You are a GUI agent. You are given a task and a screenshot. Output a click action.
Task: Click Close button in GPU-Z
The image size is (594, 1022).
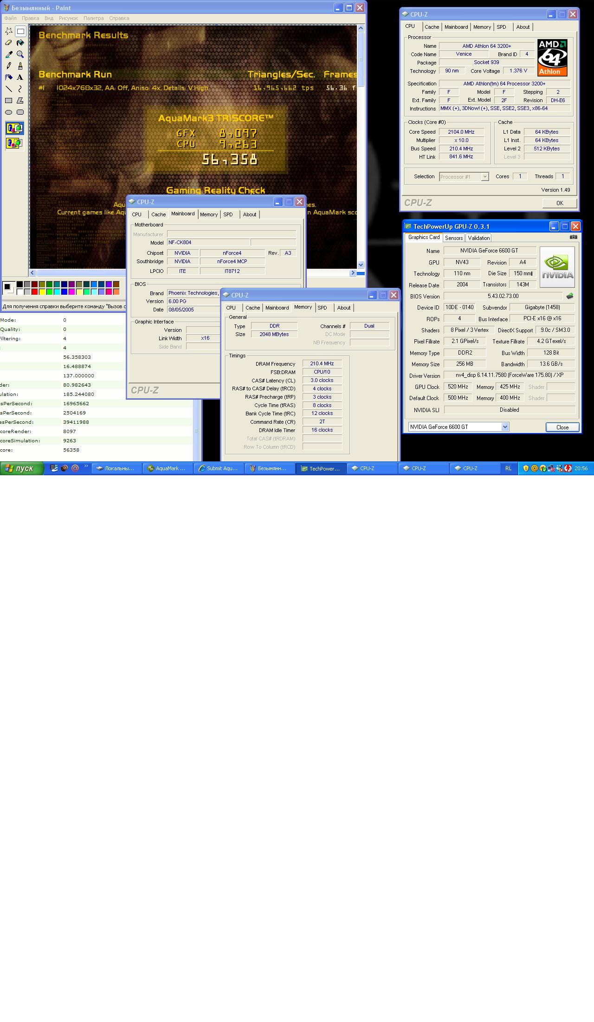tap(562, 427)
